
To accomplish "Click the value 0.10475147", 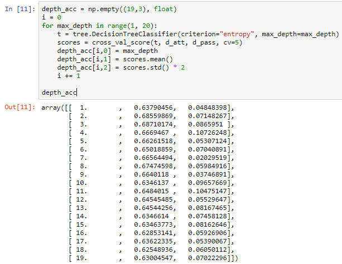I will [208, 191].
